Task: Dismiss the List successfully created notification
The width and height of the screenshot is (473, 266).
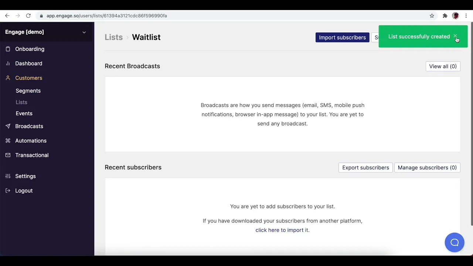Action: [455, 37]
